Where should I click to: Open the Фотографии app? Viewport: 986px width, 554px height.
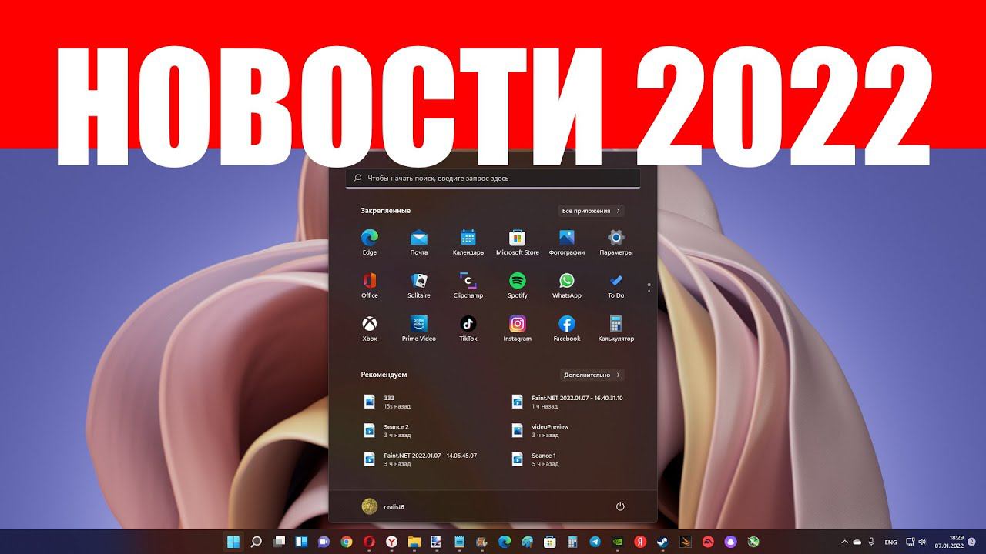coord(567,242)
